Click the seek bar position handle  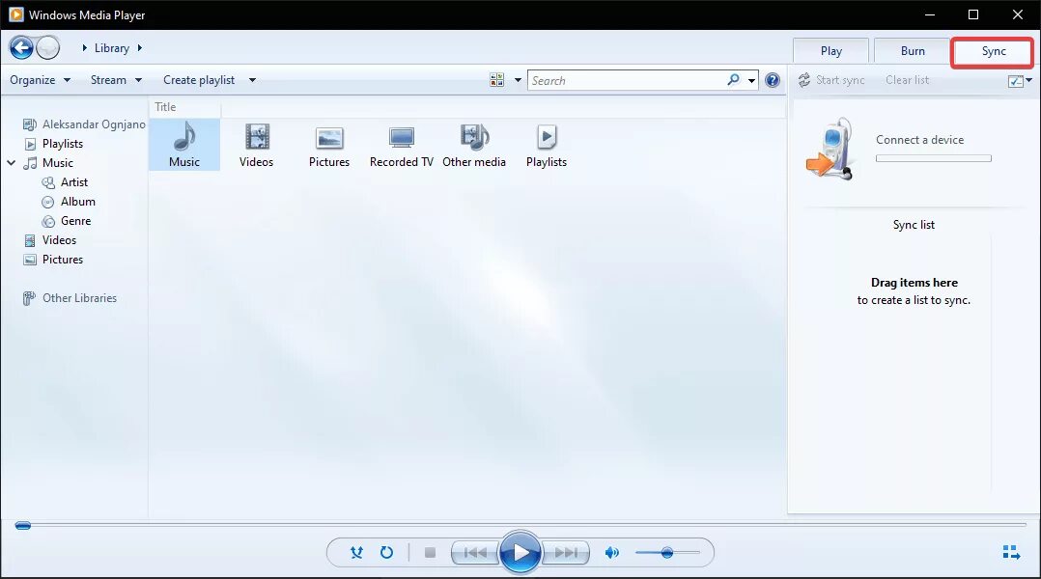[x=22, y=525]
